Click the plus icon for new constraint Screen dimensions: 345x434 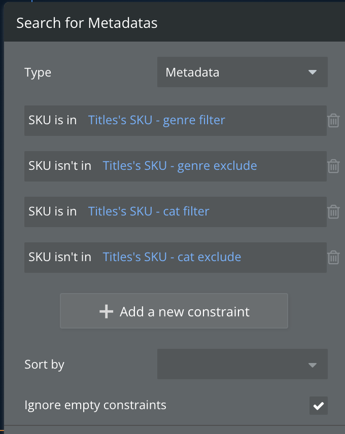click(x=106, y=311)
